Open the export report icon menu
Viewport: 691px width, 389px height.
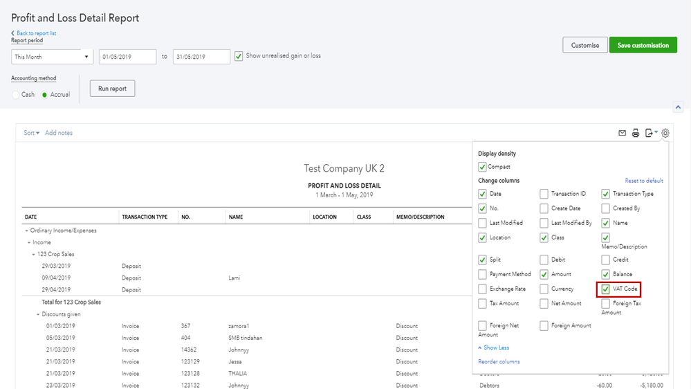(650, 133)
